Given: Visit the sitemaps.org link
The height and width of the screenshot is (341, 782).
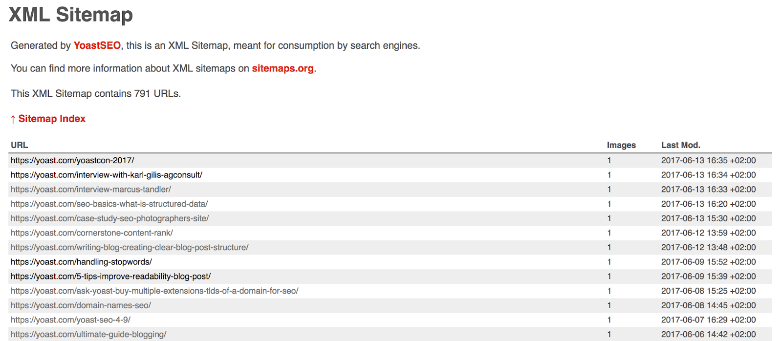Looking at the screenshot, I should point(282,68).
